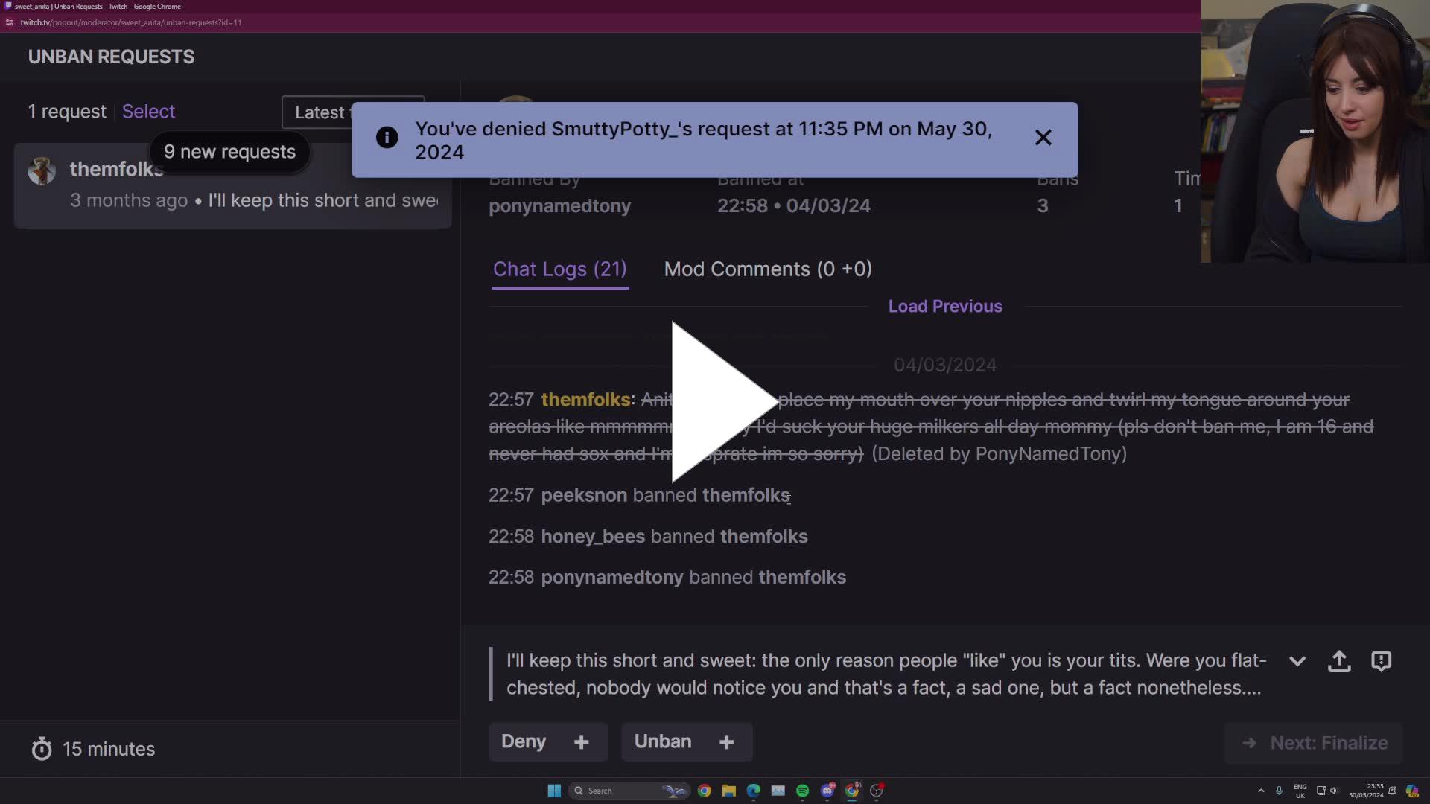
Task: Click the Windows search bar
Action: [629, 791]
